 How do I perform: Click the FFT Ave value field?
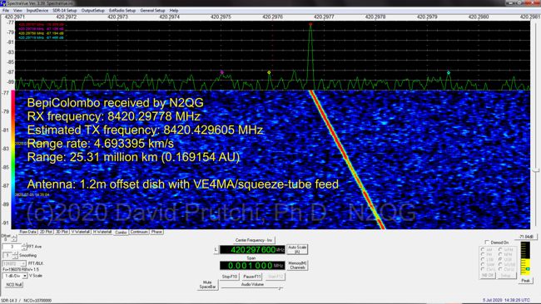tap(12, 247)
